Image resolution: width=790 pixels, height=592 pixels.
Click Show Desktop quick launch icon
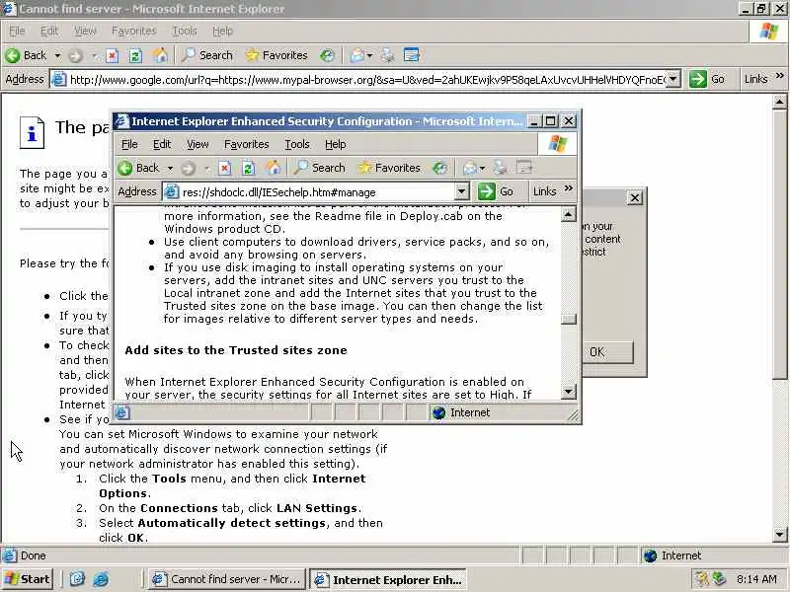[77, 579]
